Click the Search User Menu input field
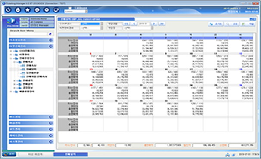The image size is (261, 159). 28,34
